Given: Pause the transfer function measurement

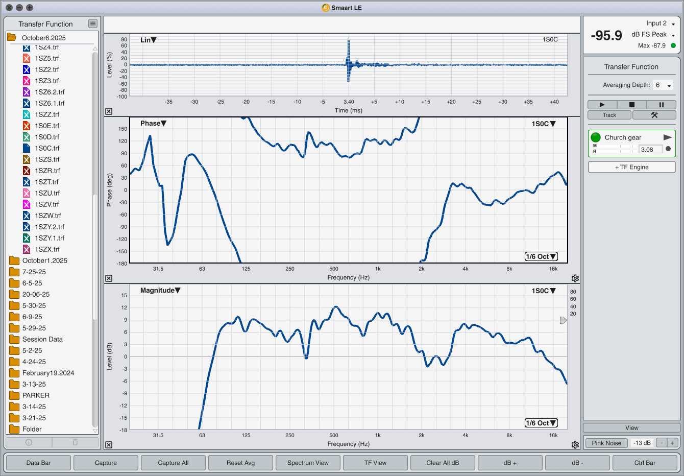Looking at the screenshot, I should click(x=661, y=105).
